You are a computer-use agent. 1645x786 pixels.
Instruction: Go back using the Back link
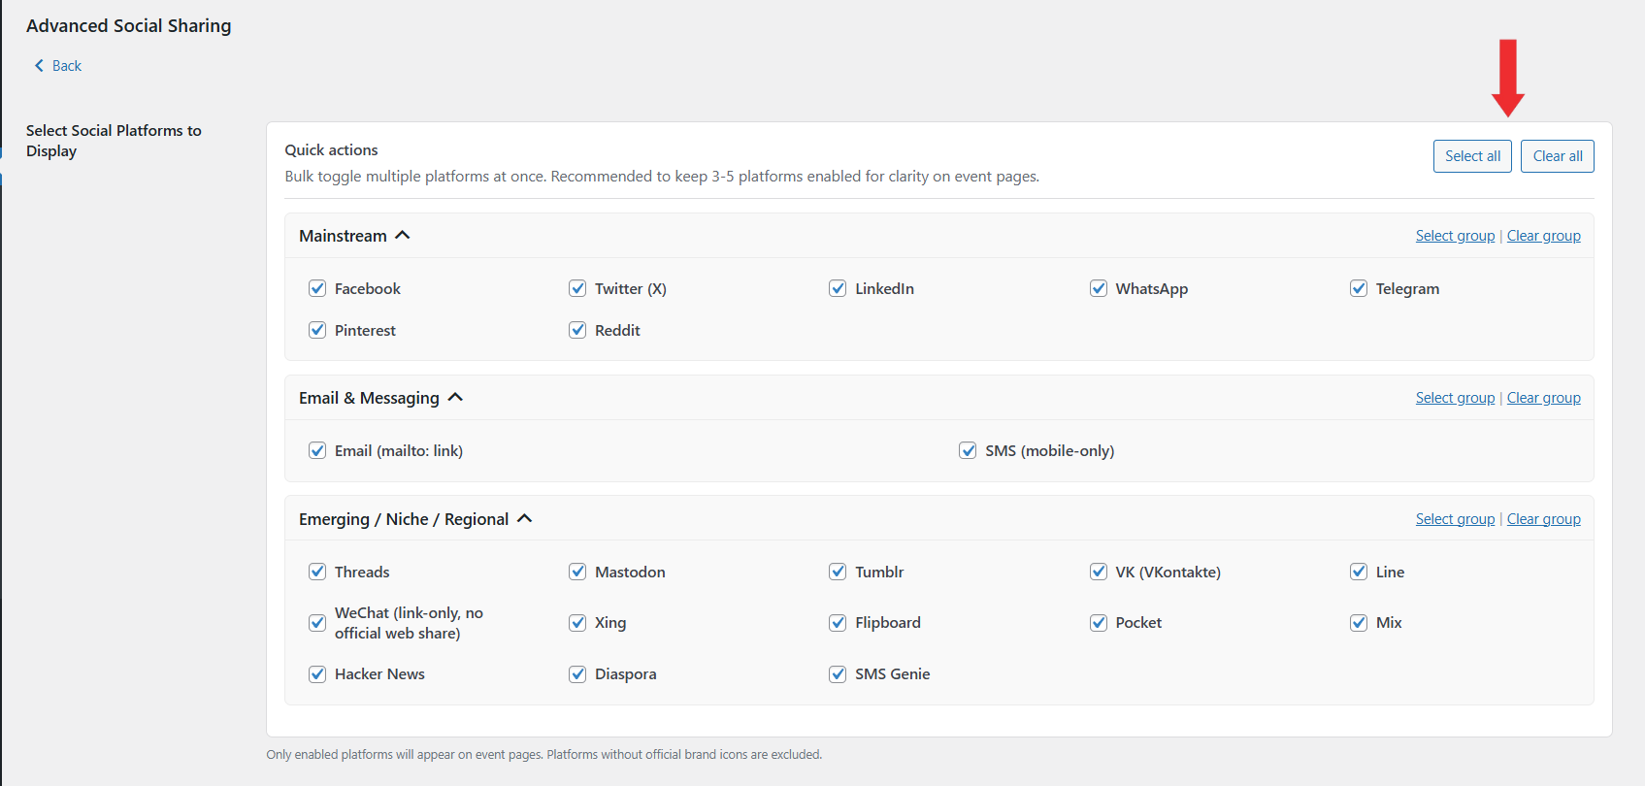tap(67, 66)
